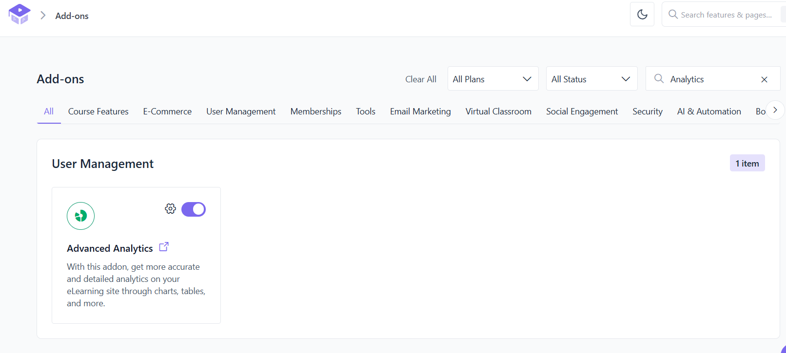786x353 pixels.
Task: Open the Advanced Analytics external link icon
Action: pyautogui.click(x=164, y=247)
